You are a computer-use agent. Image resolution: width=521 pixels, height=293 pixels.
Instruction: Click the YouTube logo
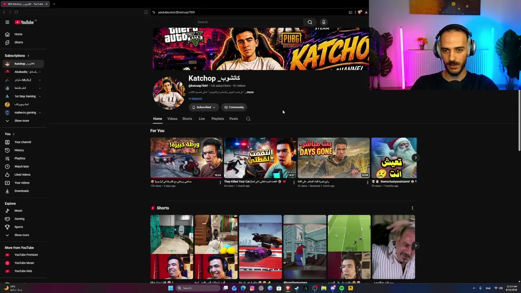click(24, 22)
